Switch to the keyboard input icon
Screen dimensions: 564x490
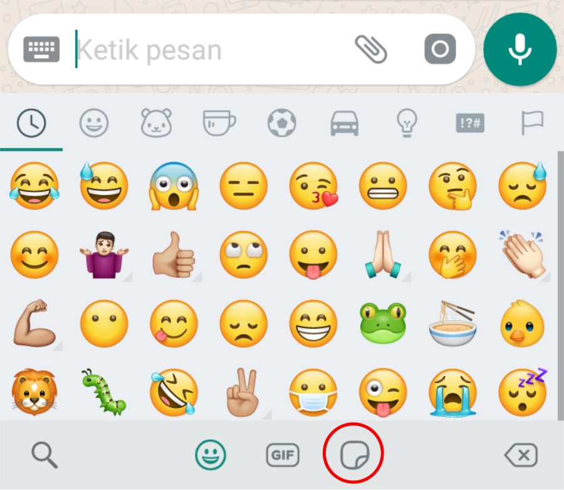(x=41, y=50)
